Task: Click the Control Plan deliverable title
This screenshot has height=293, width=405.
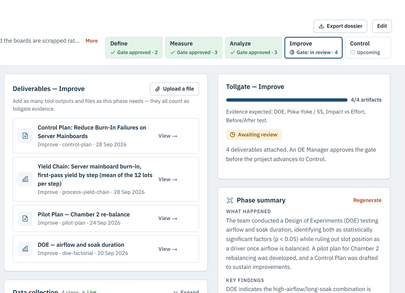Action: coord(92,132)
